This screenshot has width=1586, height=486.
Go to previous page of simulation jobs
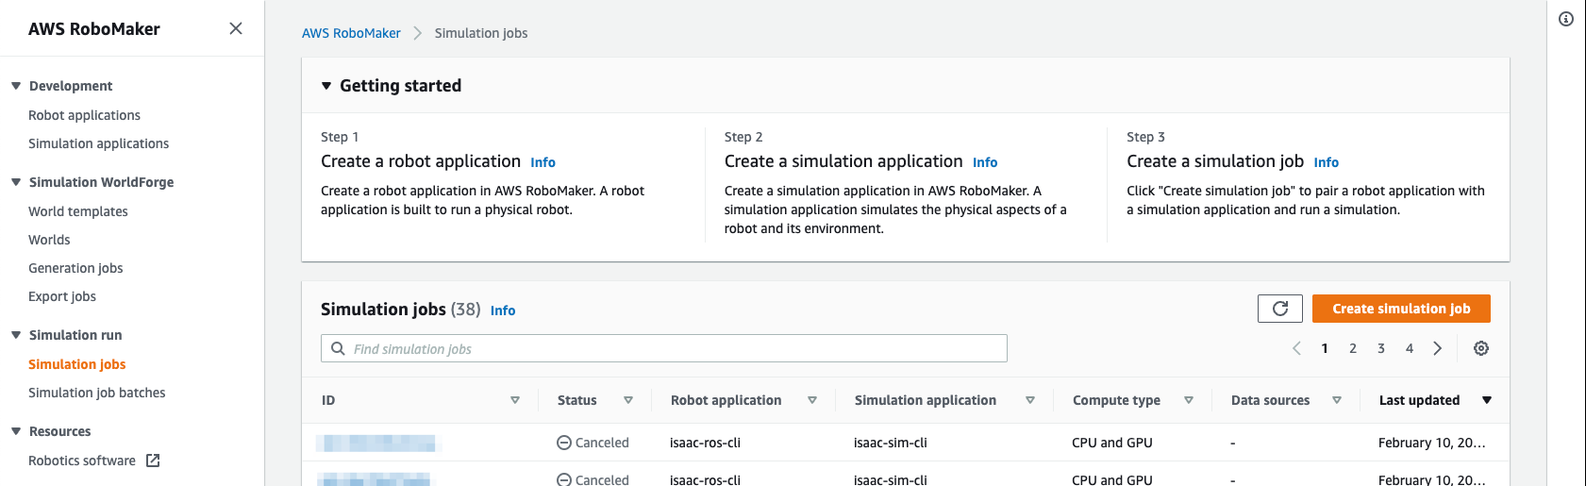pyautogui.click(x=1296, y=348)
